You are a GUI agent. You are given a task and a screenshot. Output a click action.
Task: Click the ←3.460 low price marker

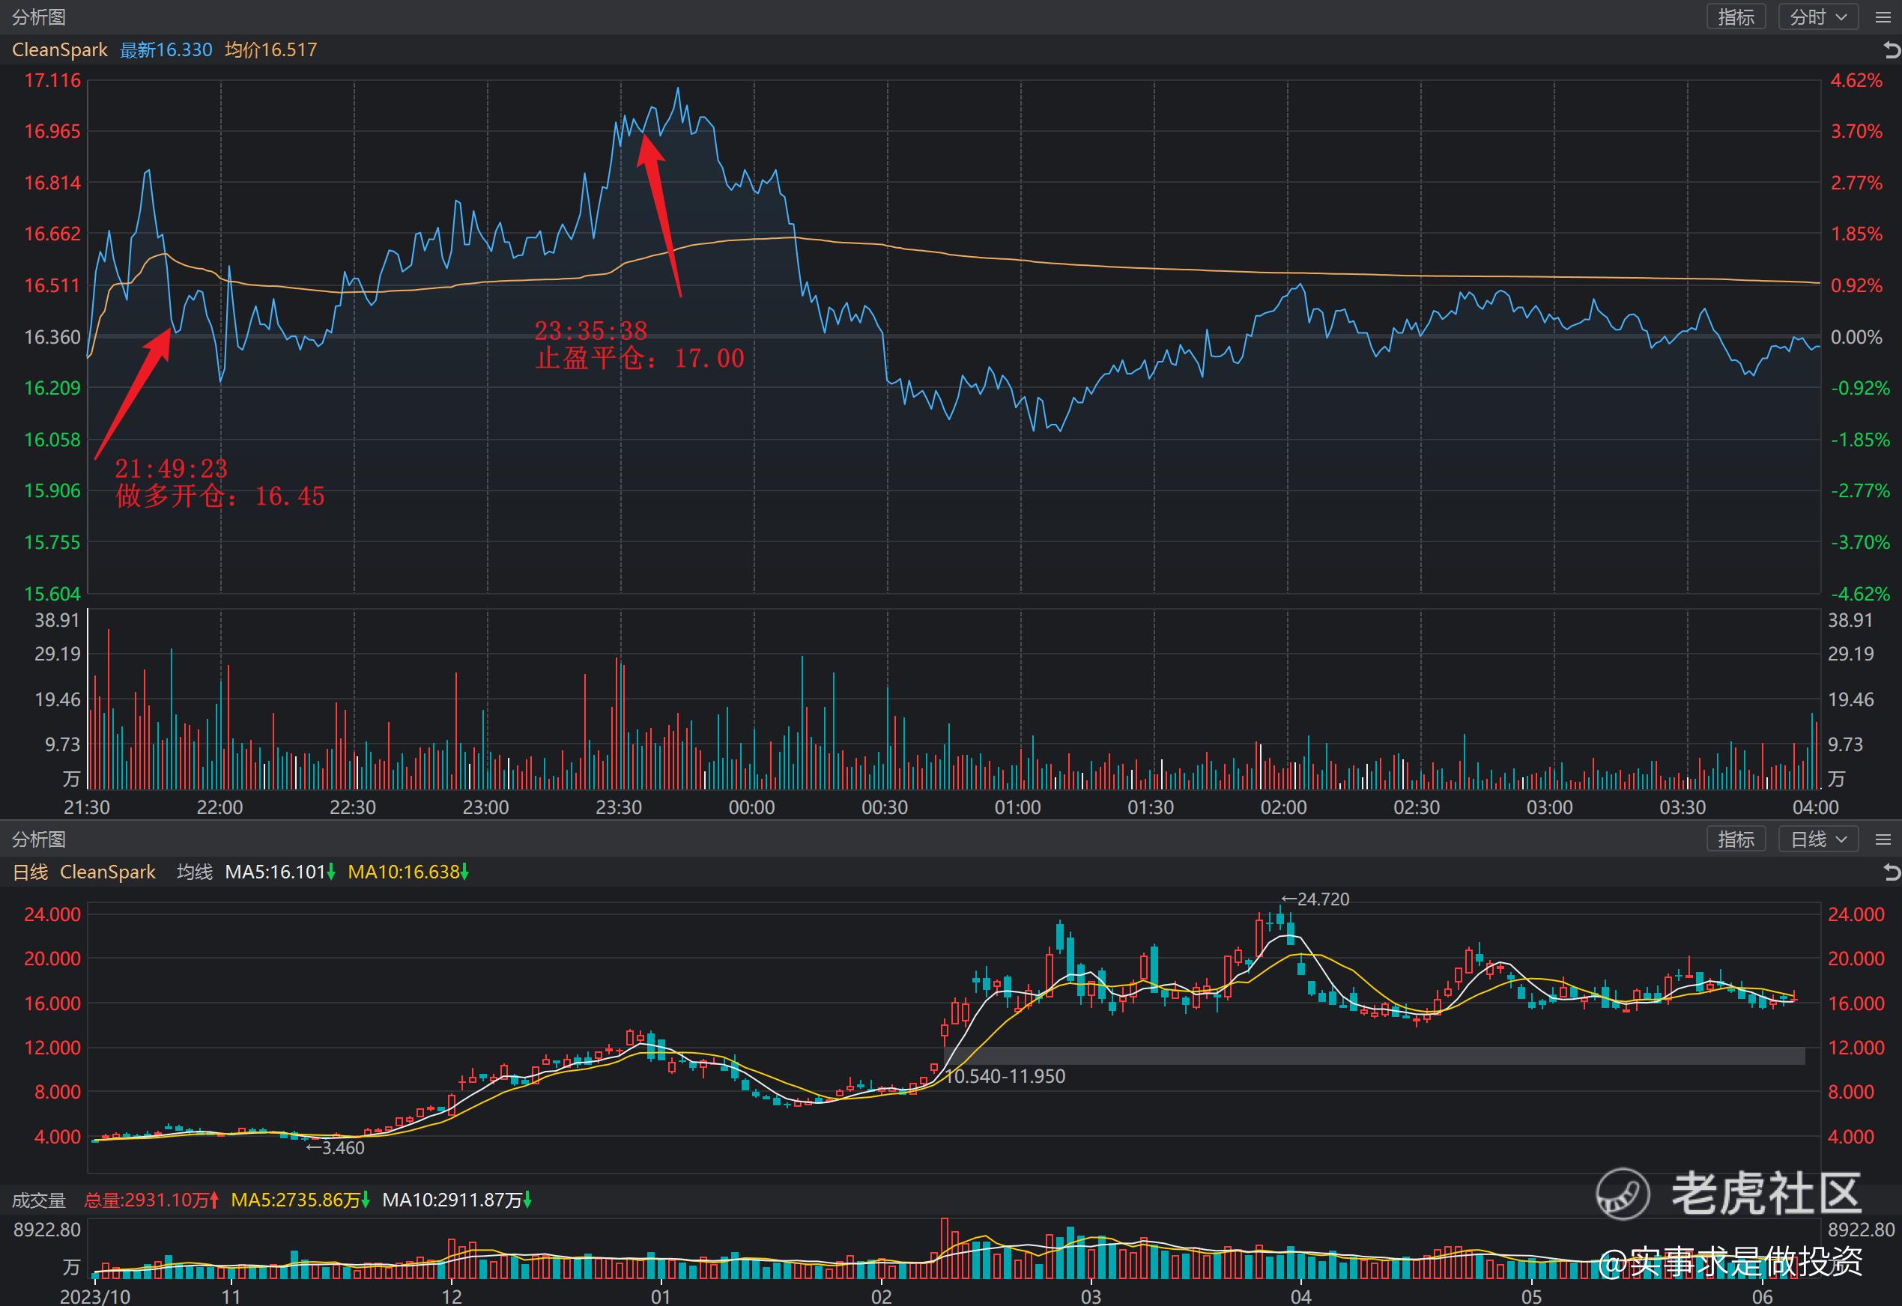coord(336,1148)
